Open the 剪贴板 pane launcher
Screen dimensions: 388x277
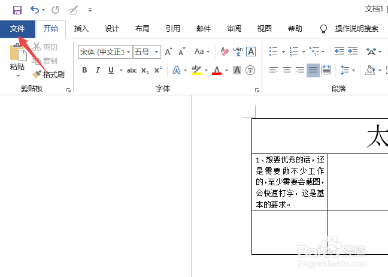[x=68, y=90]
